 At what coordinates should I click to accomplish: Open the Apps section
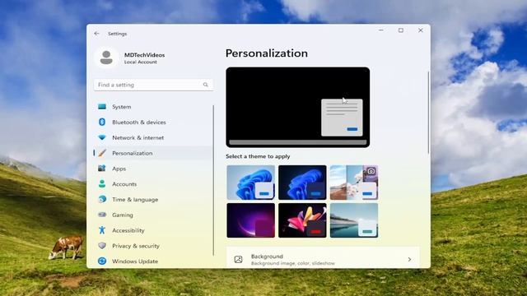(x=153, y=169)
